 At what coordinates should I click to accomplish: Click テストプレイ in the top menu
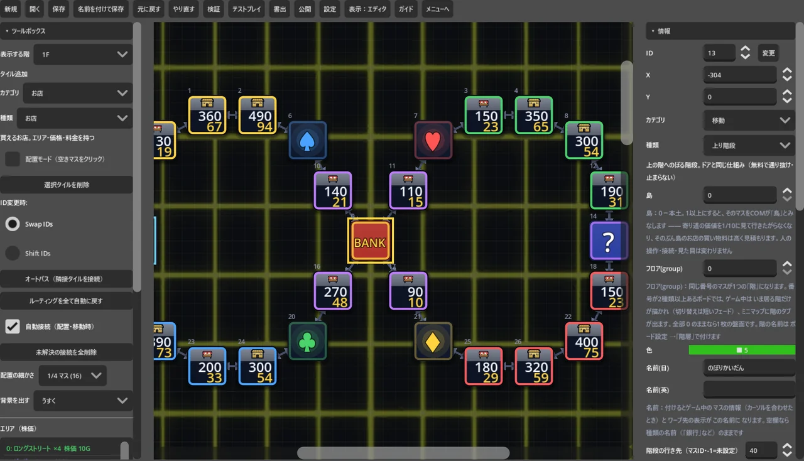click(246, 9)
